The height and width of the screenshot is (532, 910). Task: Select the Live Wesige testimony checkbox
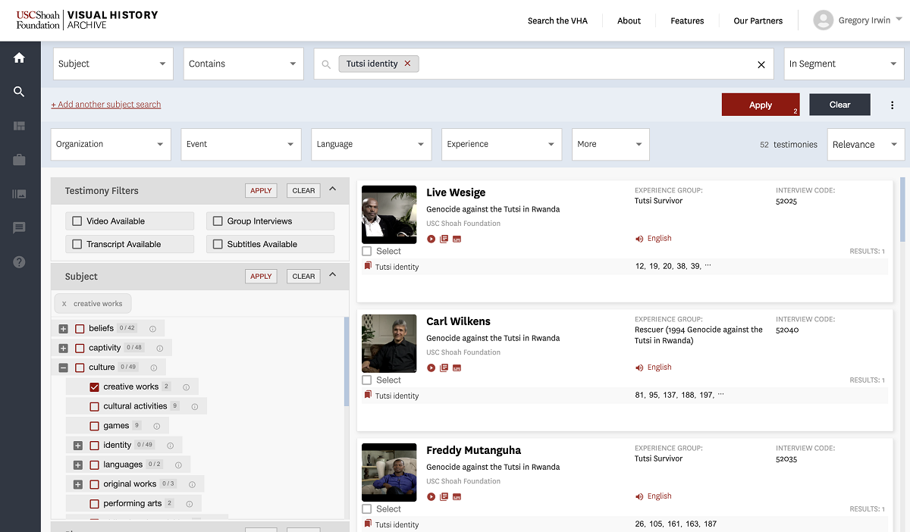(x=367, y=251)
